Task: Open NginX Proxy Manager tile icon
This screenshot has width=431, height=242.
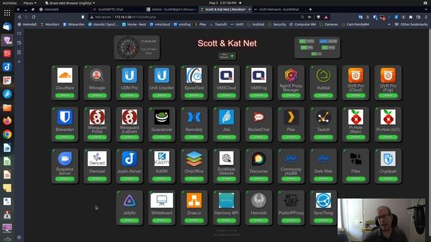Action: (291, 75)
